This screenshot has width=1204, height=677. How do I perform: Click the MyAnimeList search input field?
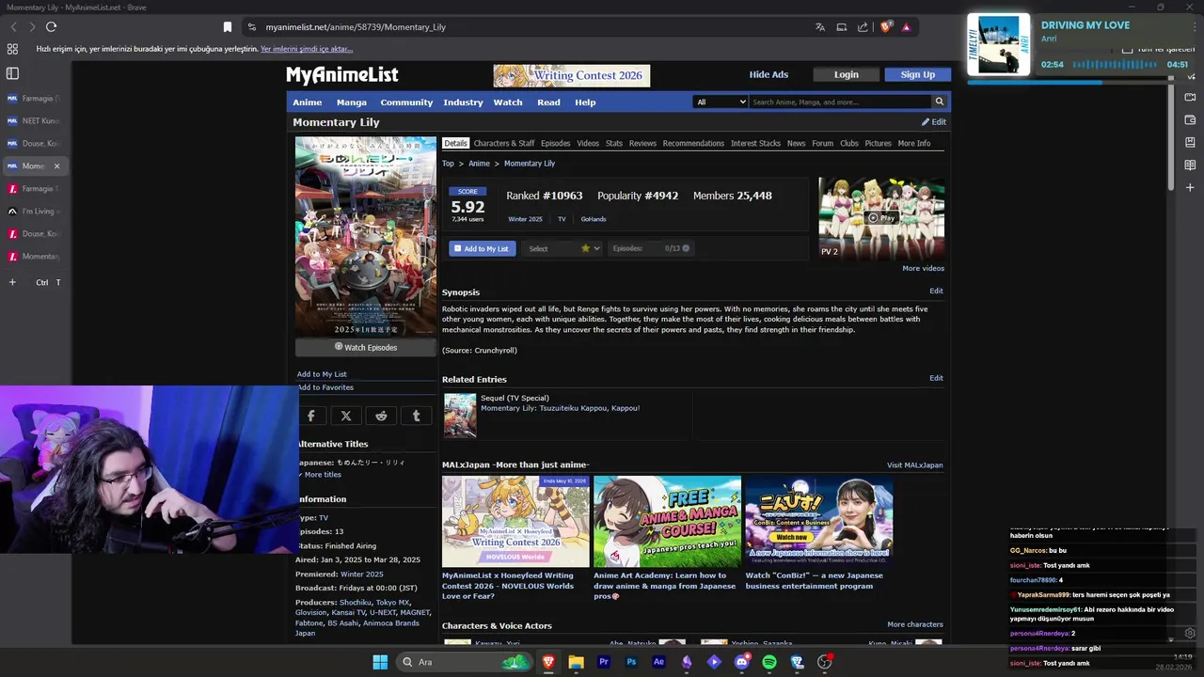[x=840, y=102]
